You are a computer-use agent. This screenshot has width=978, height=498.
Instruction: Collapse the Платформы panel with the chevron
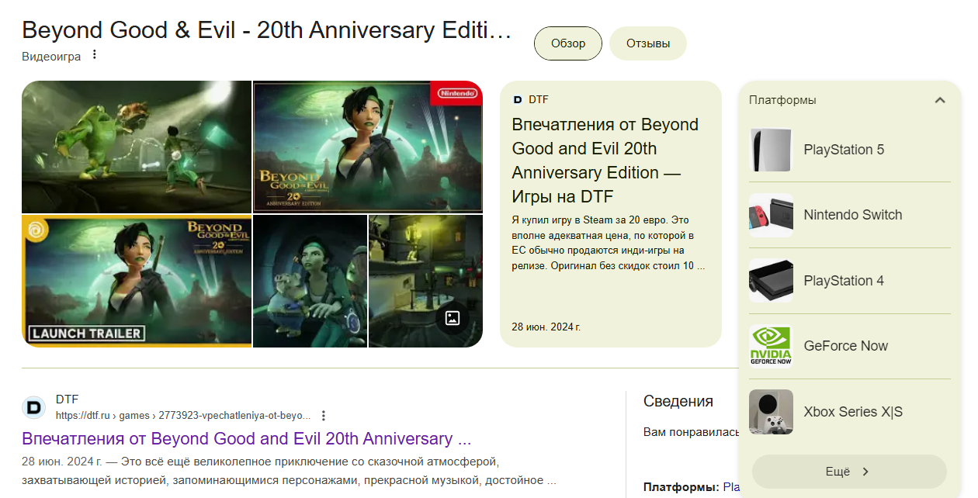click(x=939, y=100)
